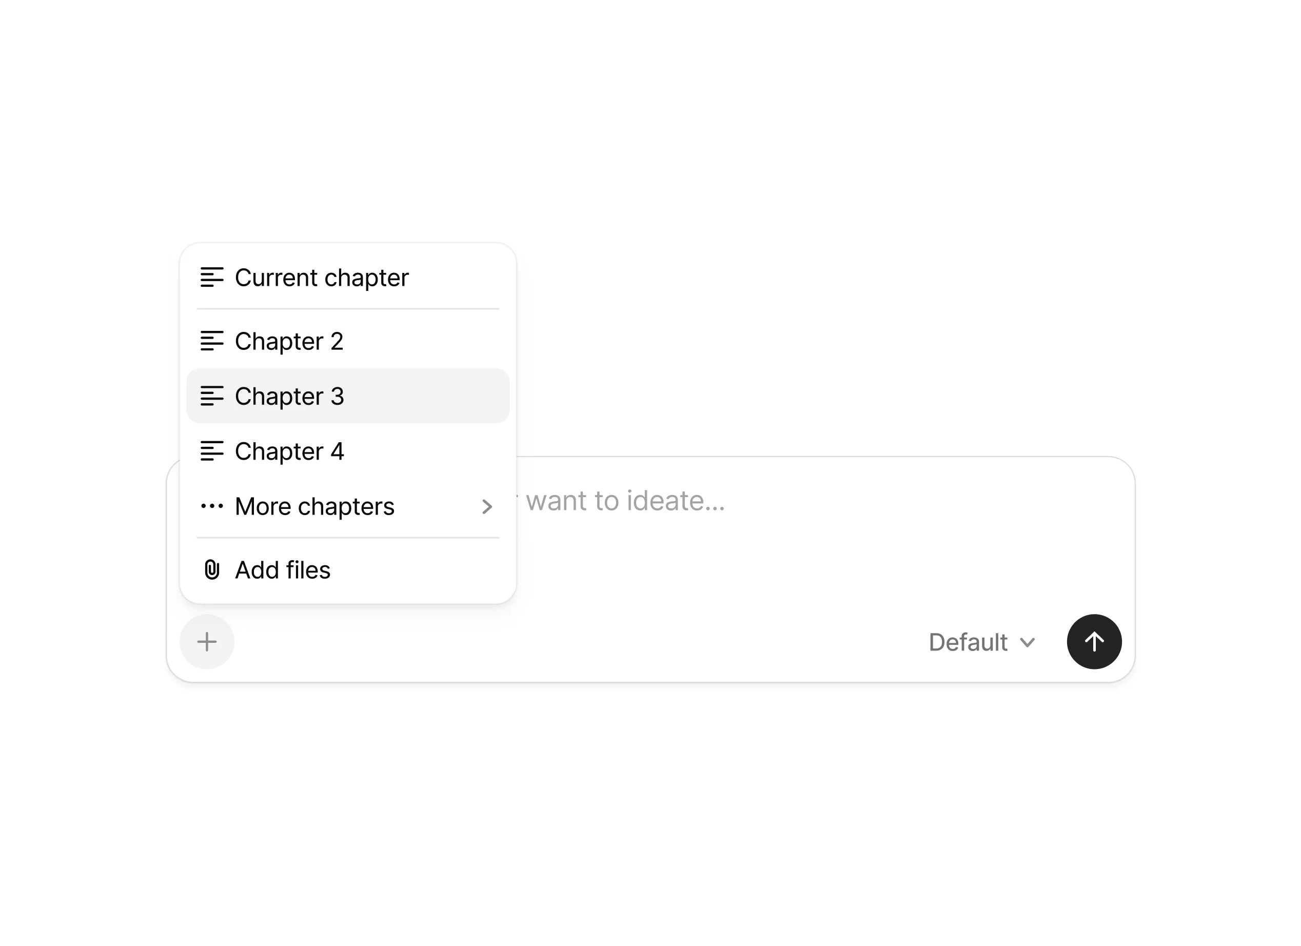The width and height of the screenshot is (1301, 946).
Task: Click the paperclip icon for Add files
Action: pyautogui.click(x=212, y=570)
